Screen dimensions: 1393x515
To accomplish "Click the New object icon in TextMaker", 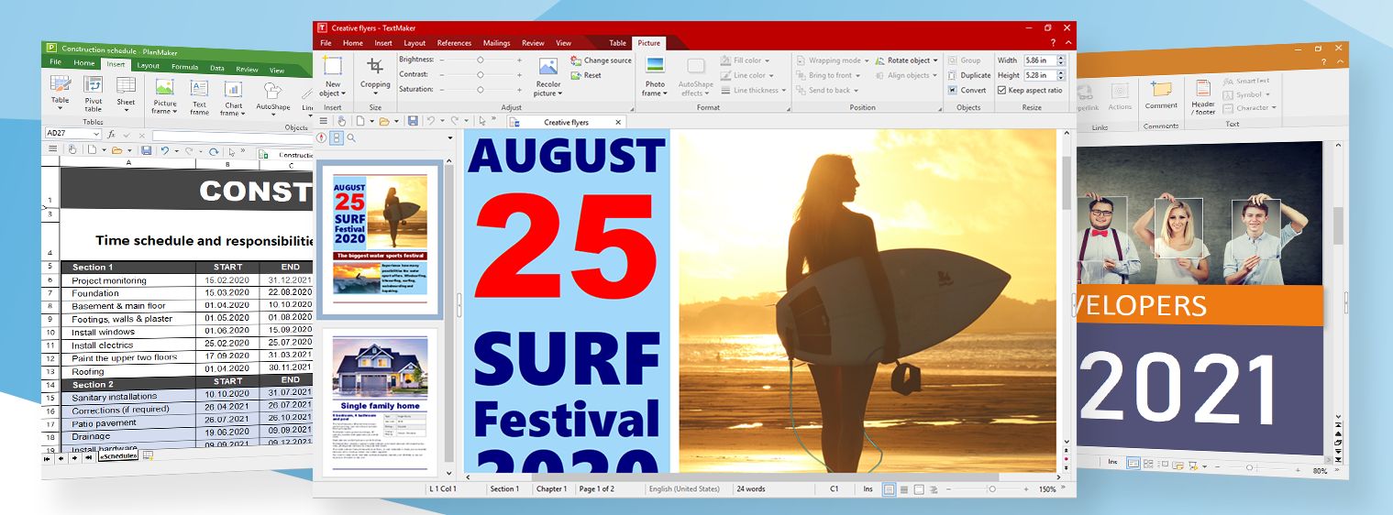I will click(332, 66).
